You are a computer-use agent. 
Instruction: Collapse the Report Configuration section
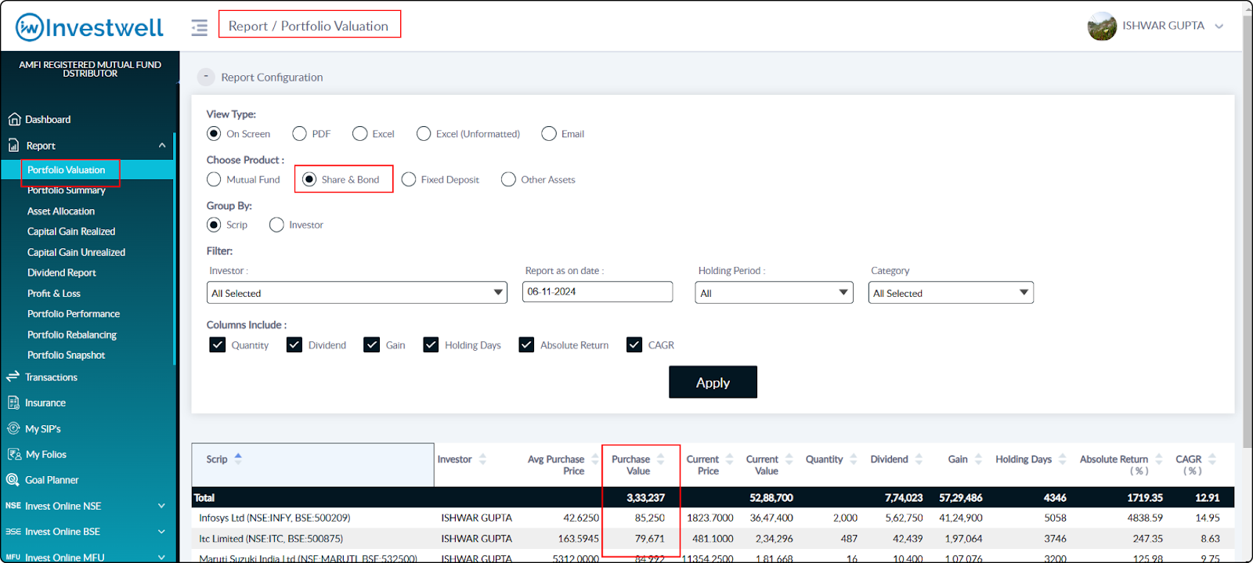pyautogui.click(x=206, y=77)
